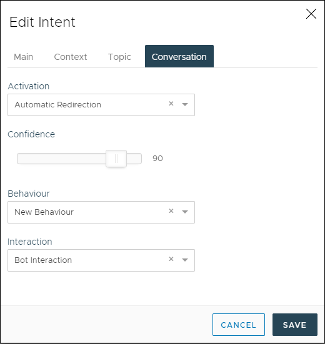Screen dimensions: 325x344
Task: Click the Automatic Redirection field text
Action: pos(57,105)
